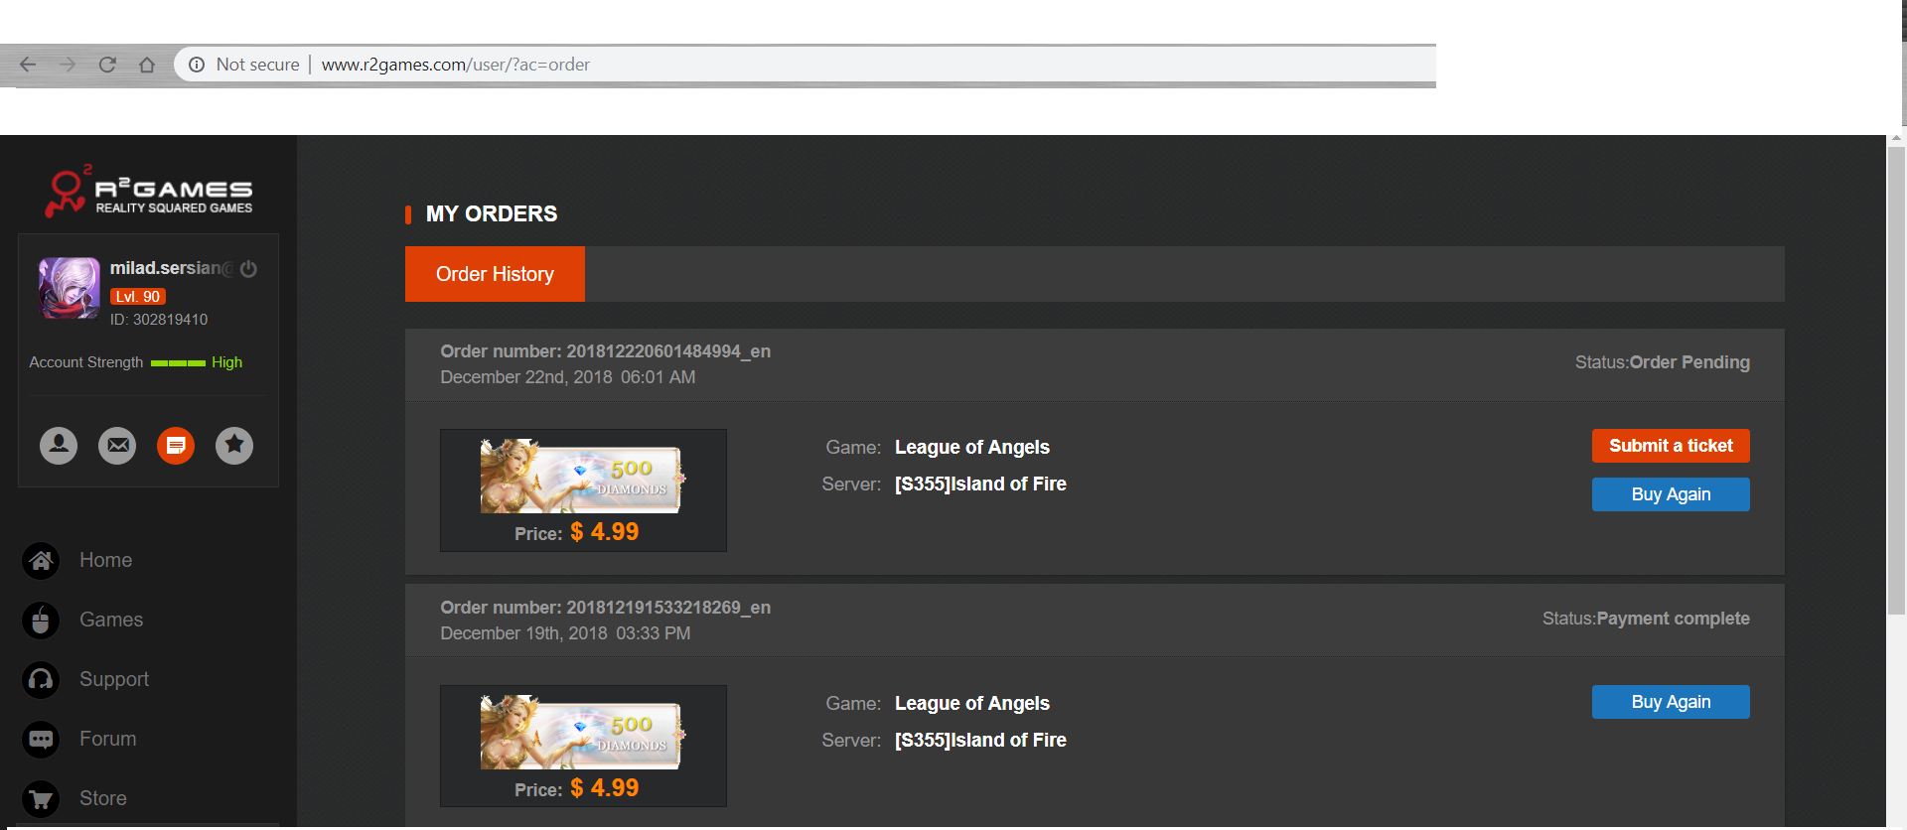Open Games in the sidebar menu
This screenshot has width=1907, height=830.
110,620
